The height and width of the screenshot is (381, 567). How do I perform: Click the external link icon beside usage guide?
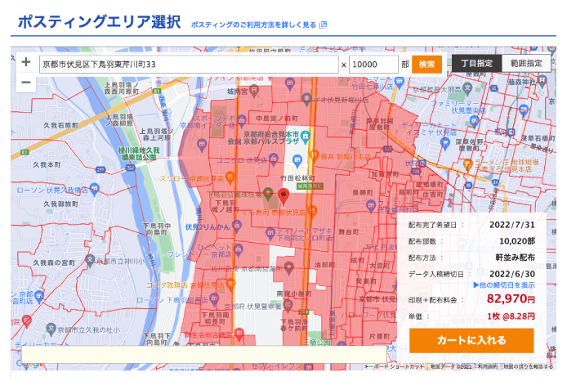[324, 25]
